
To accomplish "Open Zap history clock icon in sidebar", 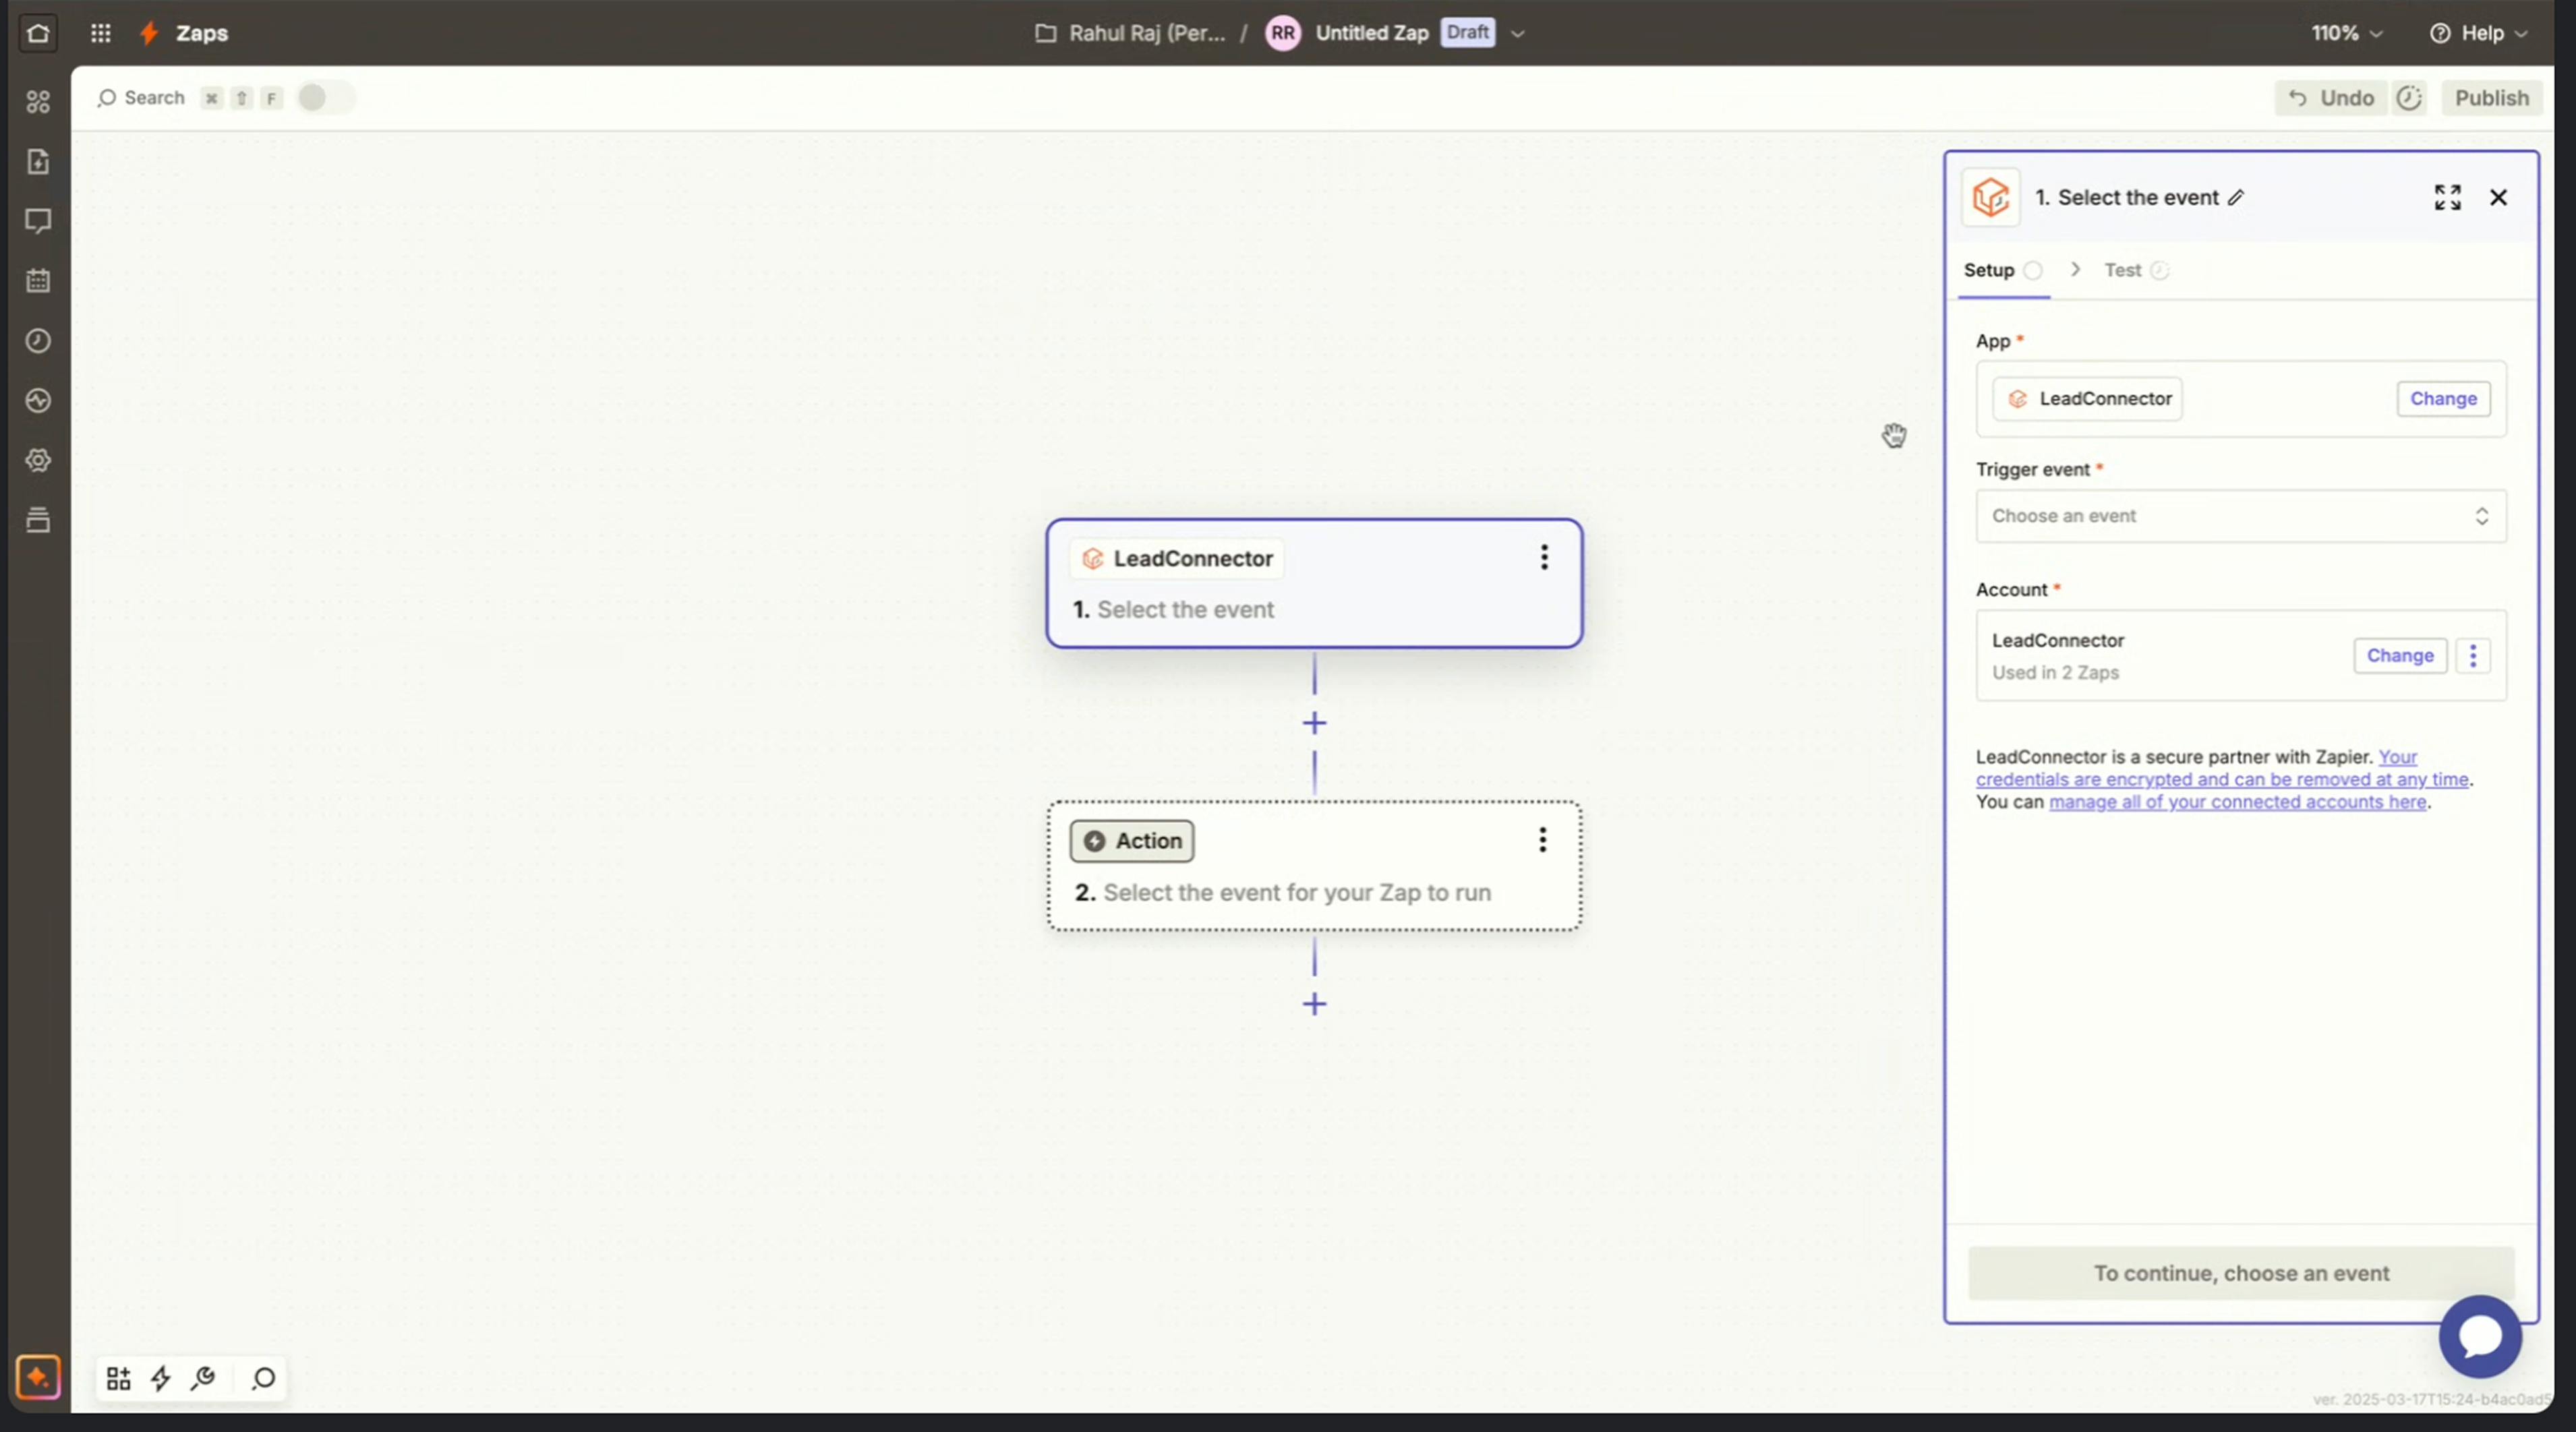I will coord(38,341).
